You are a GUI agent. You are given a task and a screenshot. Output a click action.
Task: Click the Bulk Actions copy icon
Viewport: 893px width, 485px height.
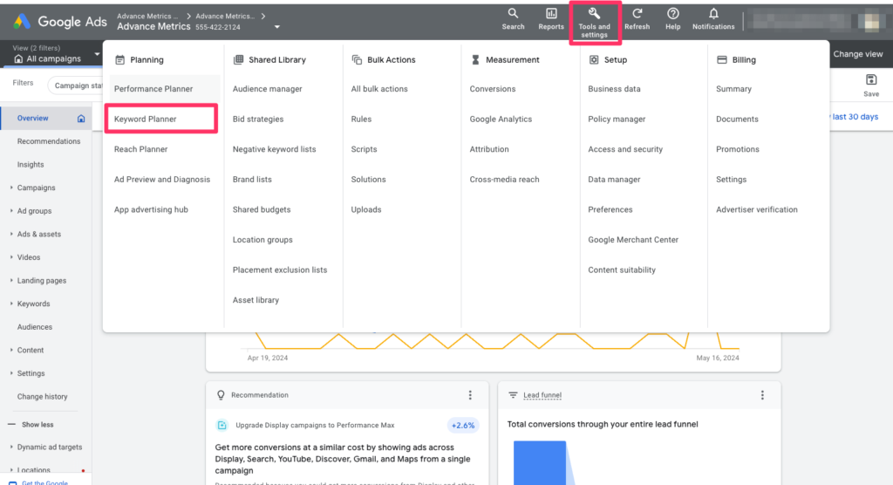(357, 60)
